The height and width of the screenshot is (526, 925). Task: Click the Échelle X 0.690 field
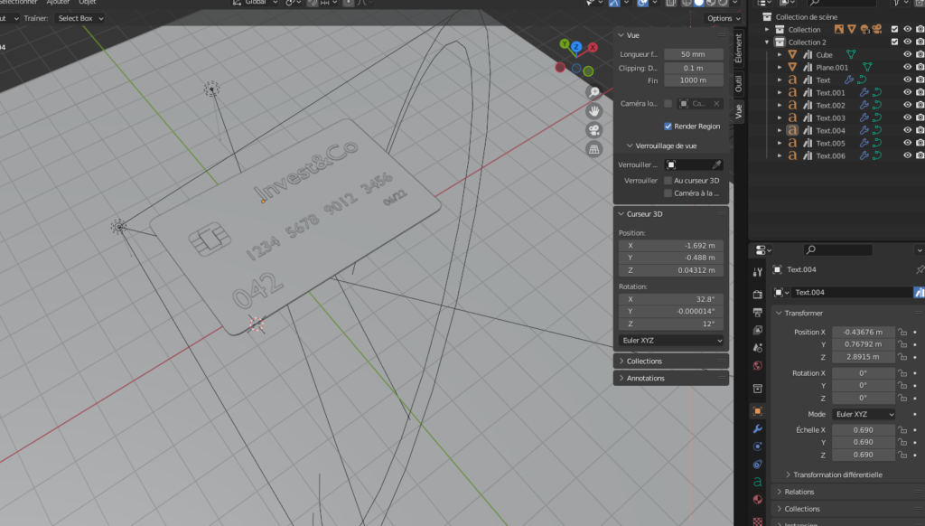(863, 430)
